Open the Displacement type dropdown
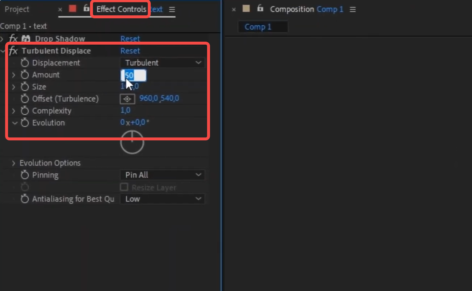This screenshot has width=472, height=291. click(162, 63)
